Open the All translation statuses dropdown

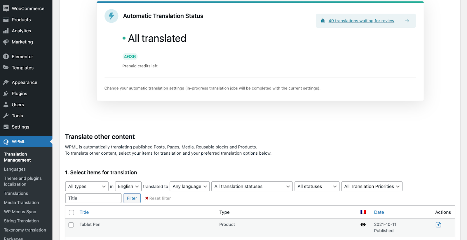pos(252,186)
